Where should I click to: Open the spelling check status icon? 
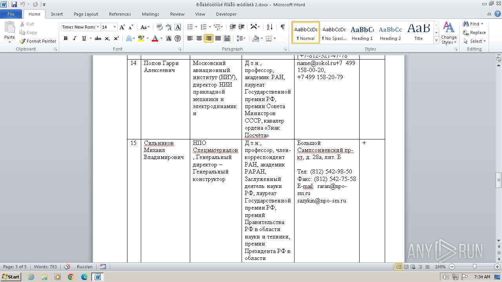tap(67, 267)
